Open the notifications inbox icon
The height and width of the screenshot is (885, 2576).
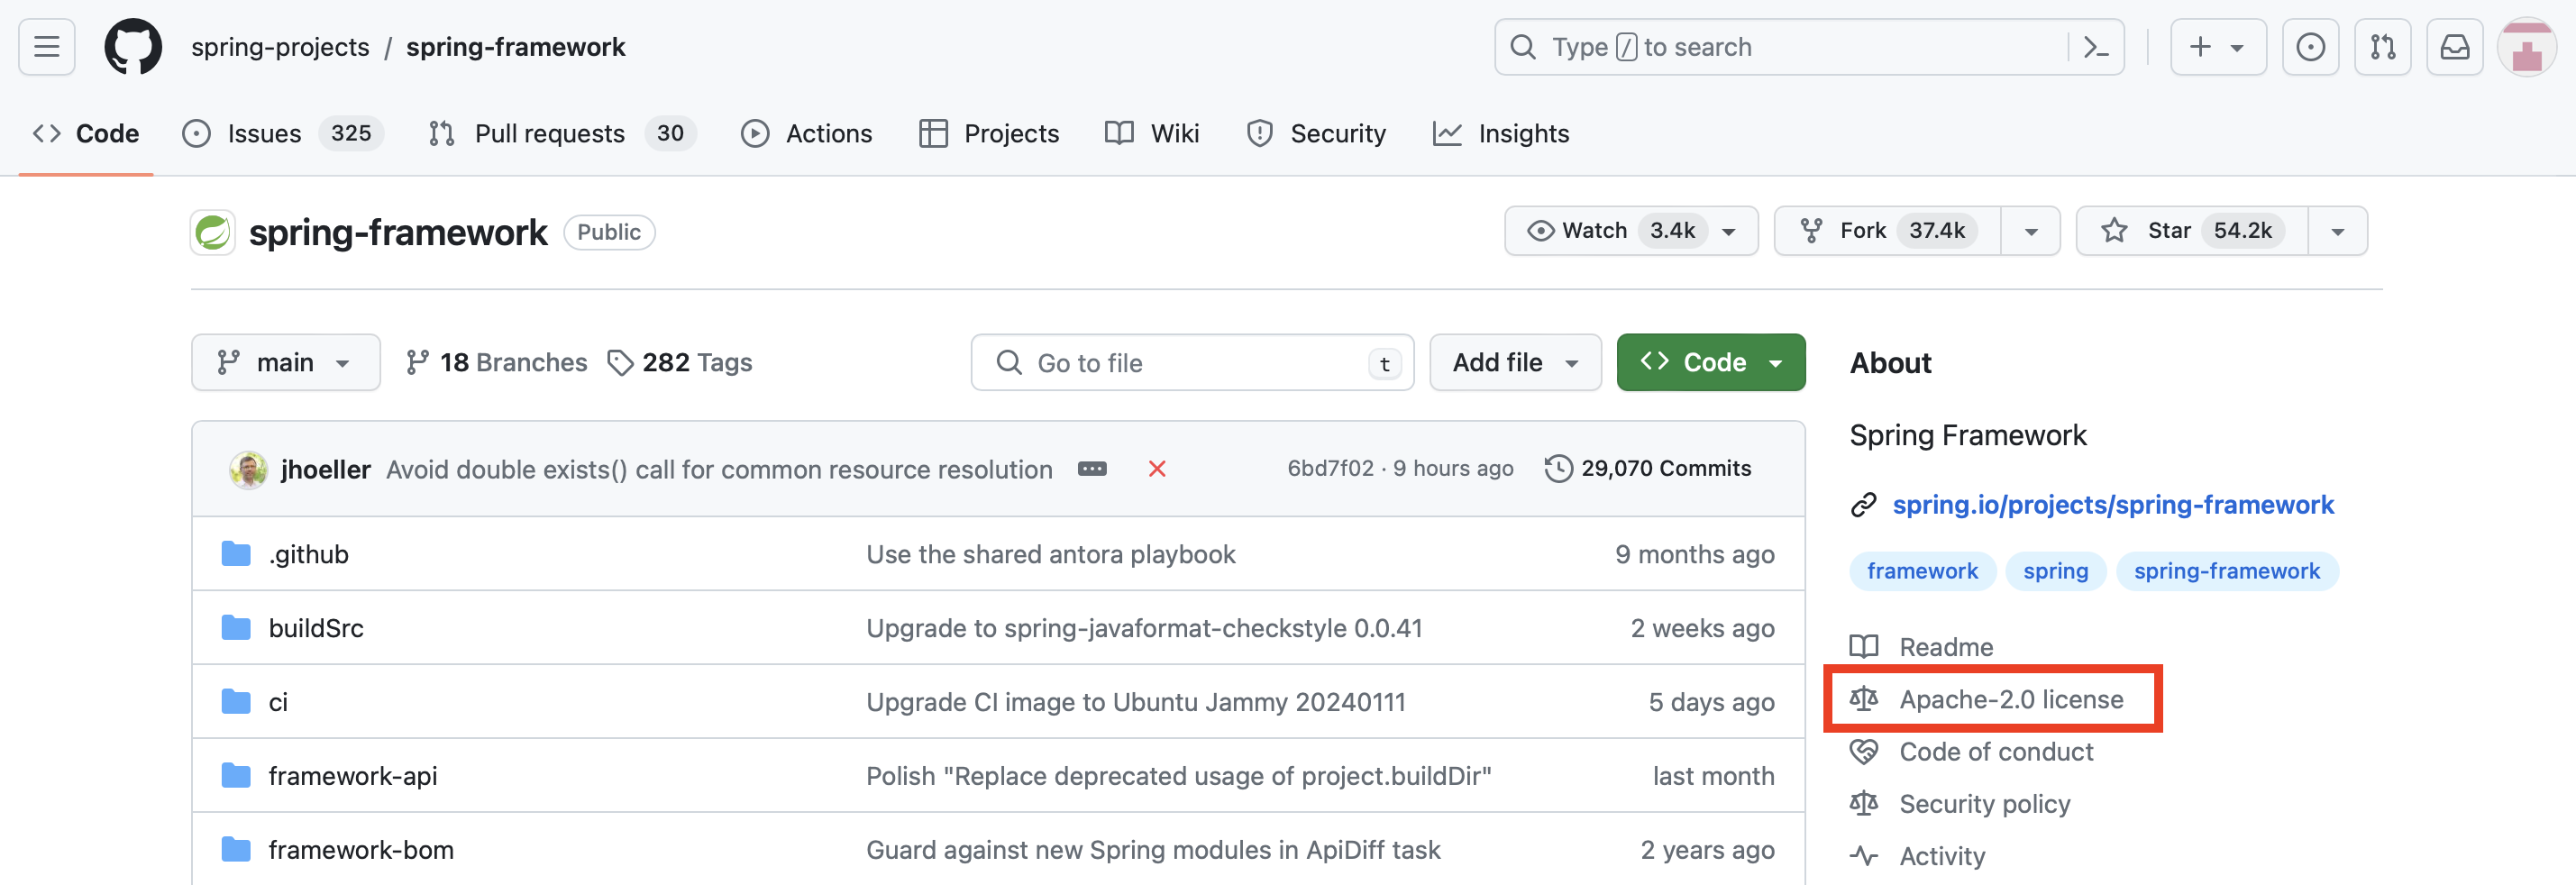(x=2454, y=47)
